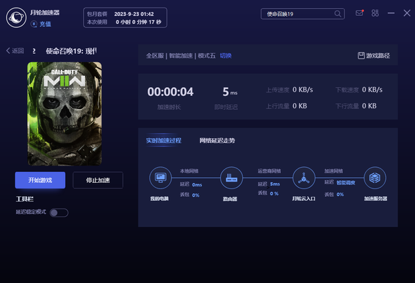
Task: Open 游戏路径 game path setting
Action: coord(373,56)
